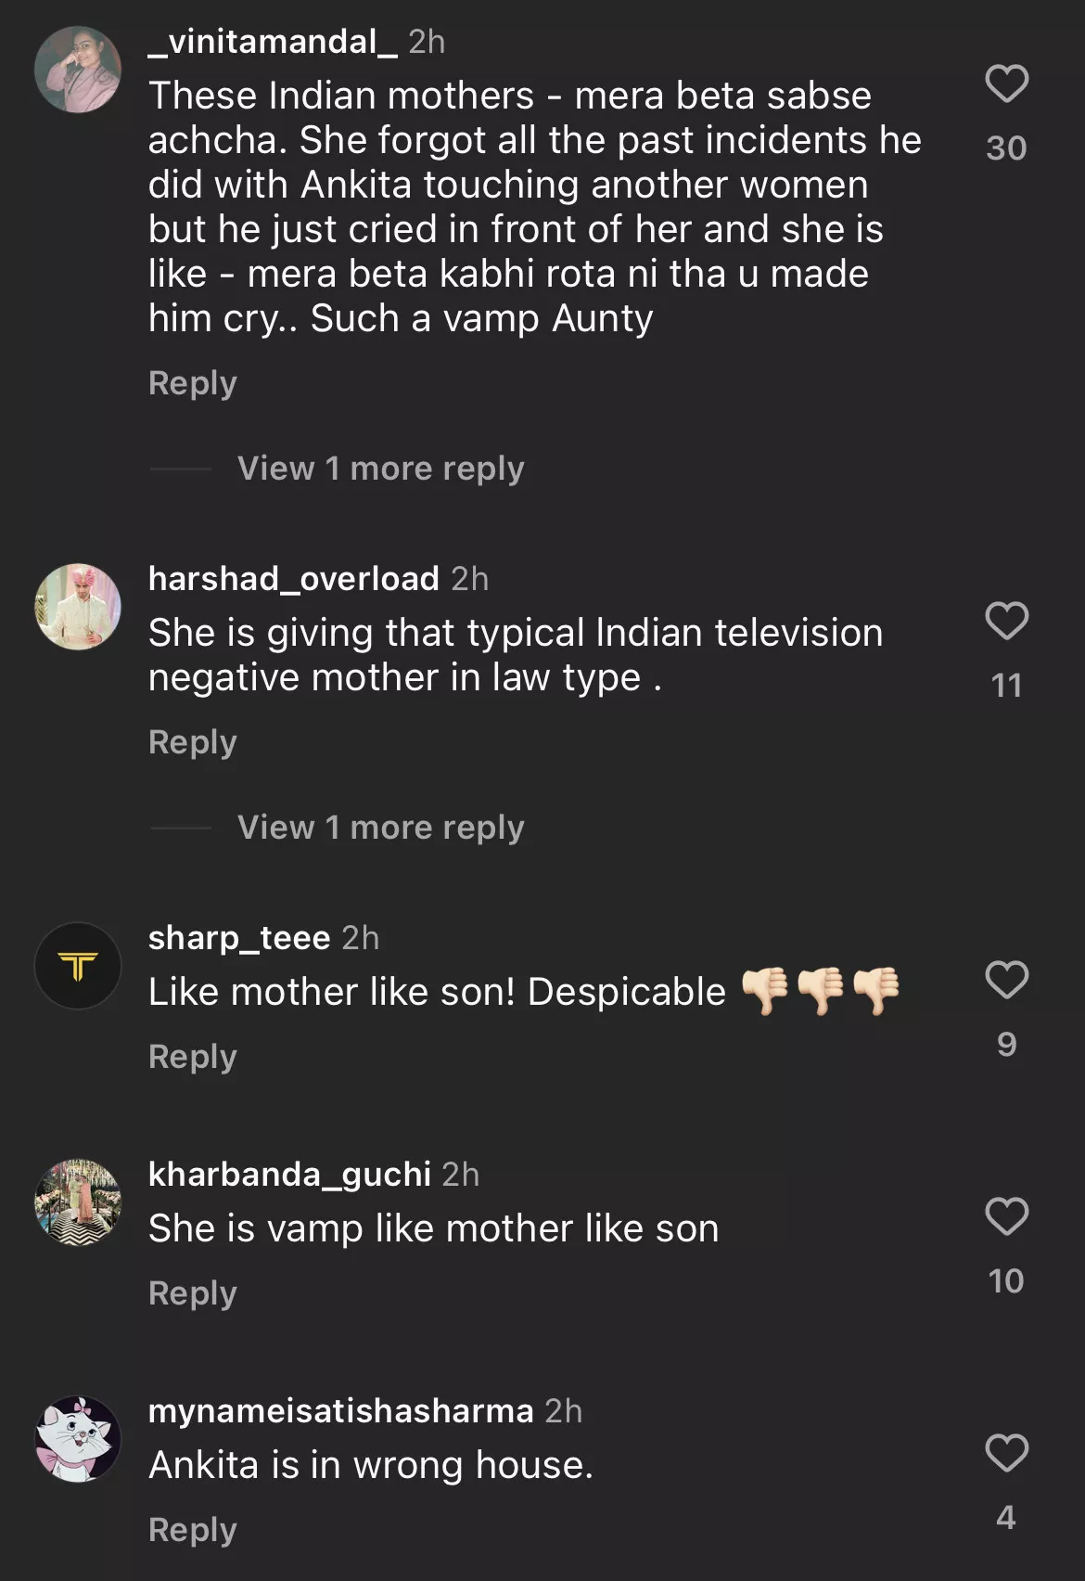Open the sharp_teee username link
The width and height of the screenshot is (1085, 1581).
(239, 938)
